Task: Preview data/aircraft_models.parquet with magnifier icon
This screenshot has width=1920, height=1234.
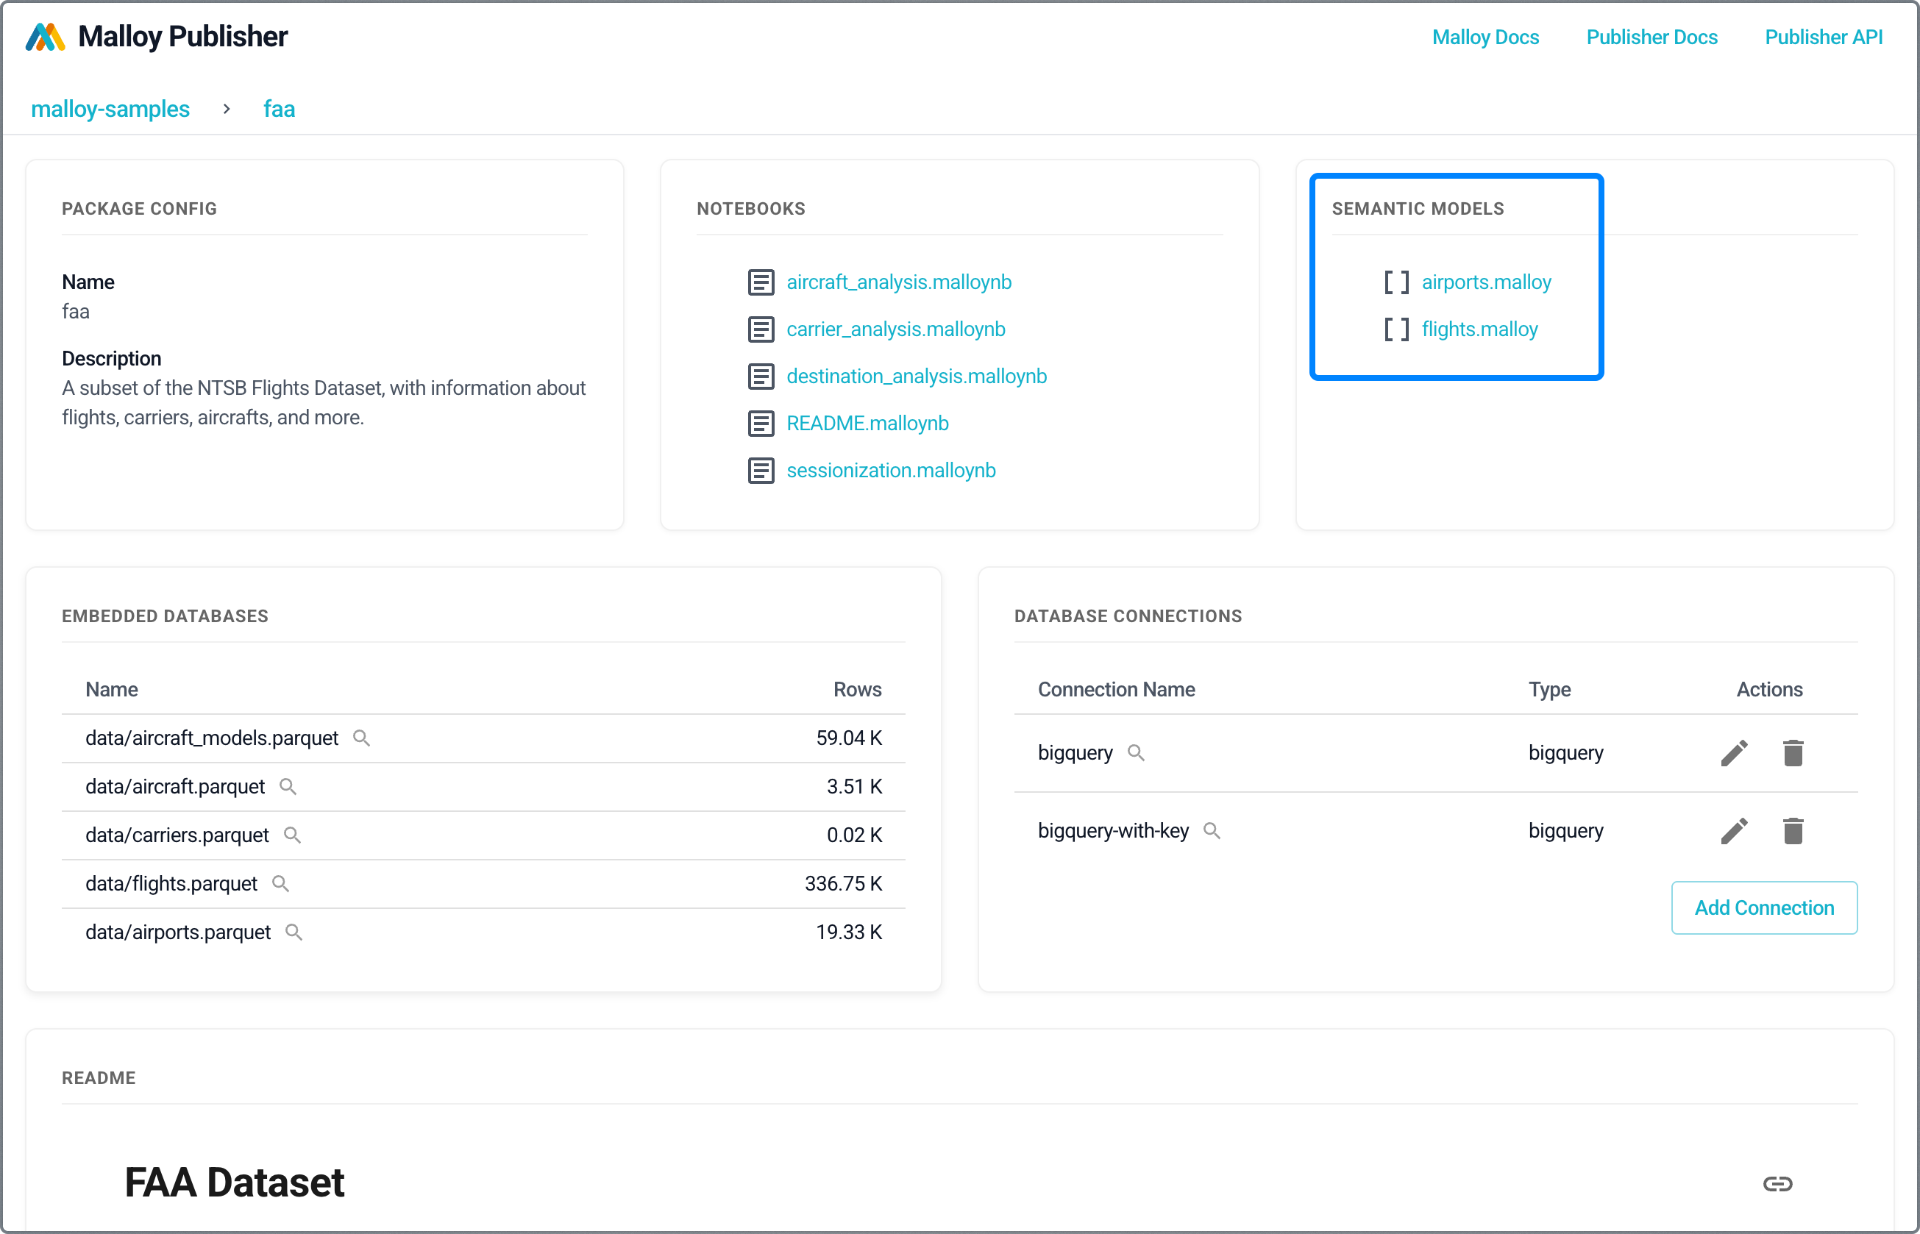Action: pyautogui.click(x=361, y=738)
